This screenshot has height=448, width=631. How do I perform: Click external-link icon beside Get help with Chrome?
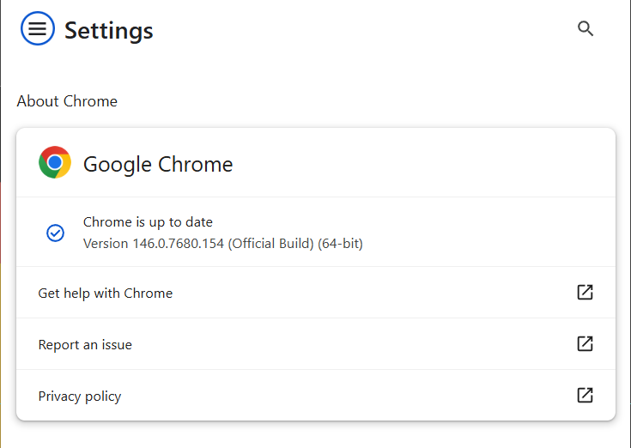585,293
